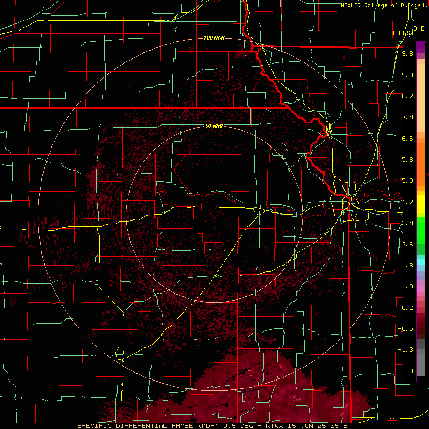
Task: Click the TH threshold label on the scale
Action: tap(409, 371)
